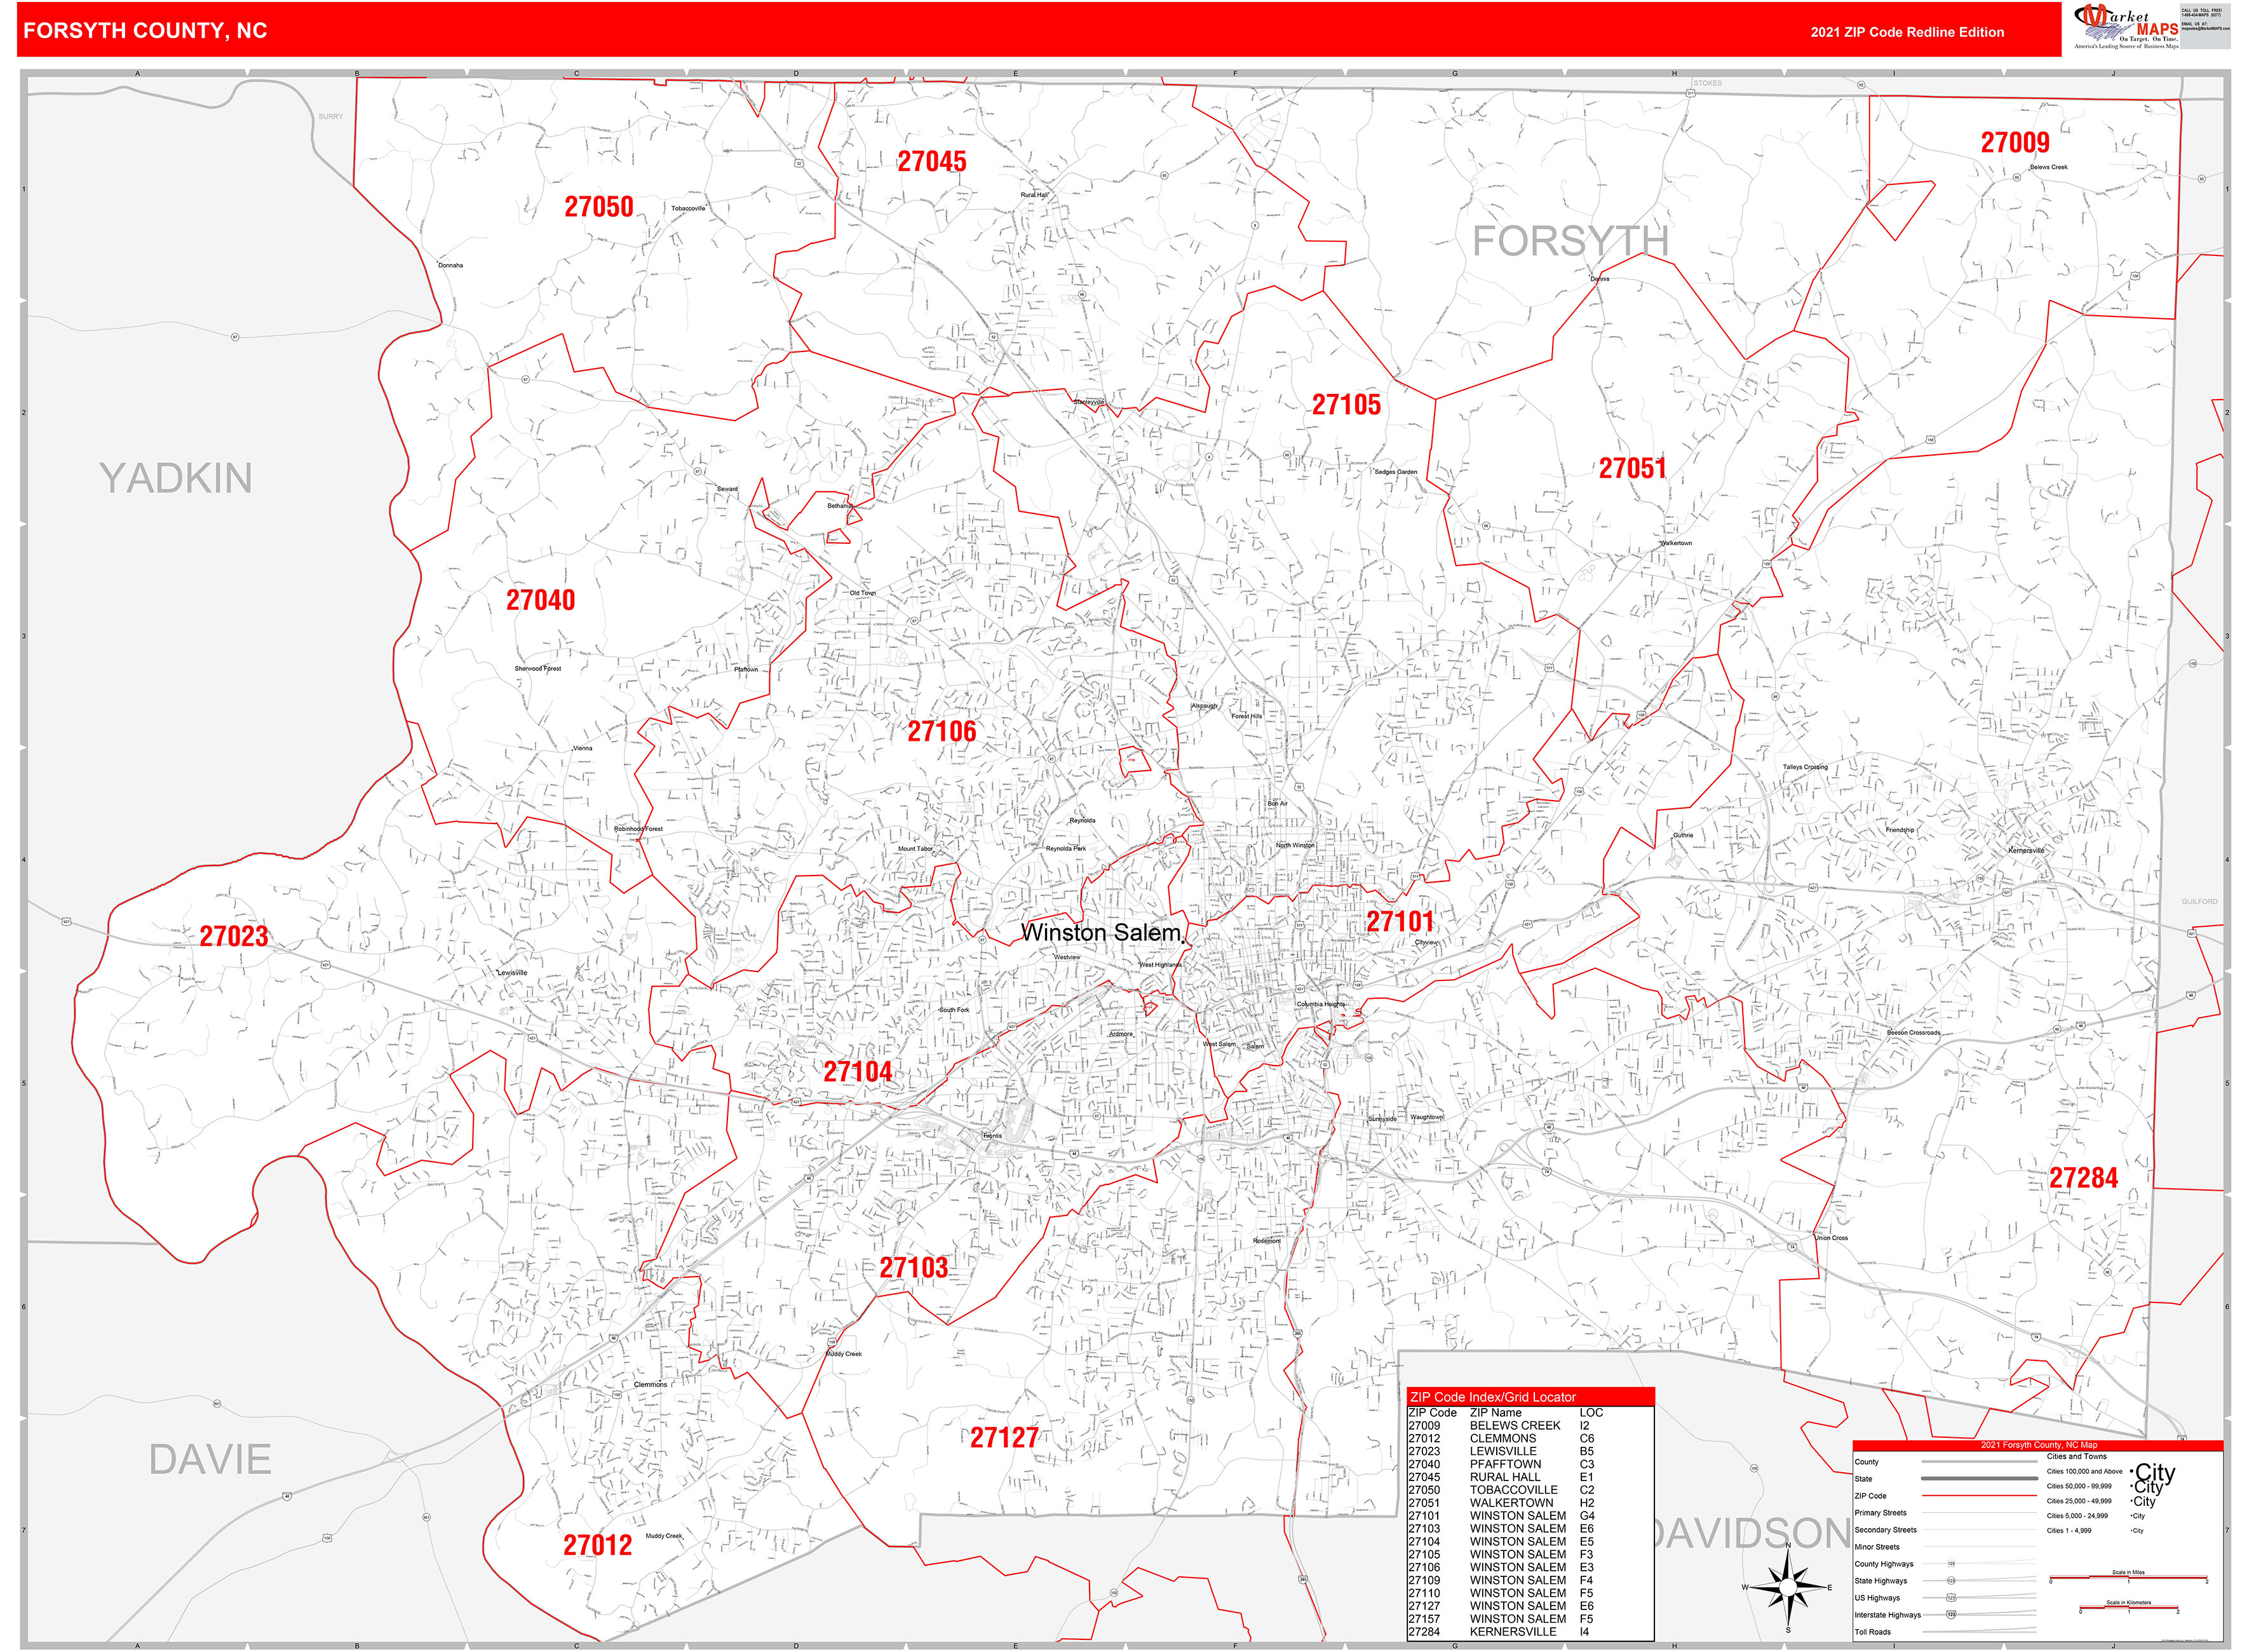
Task: Click ZIP code label 27104
Action: 857,1072
